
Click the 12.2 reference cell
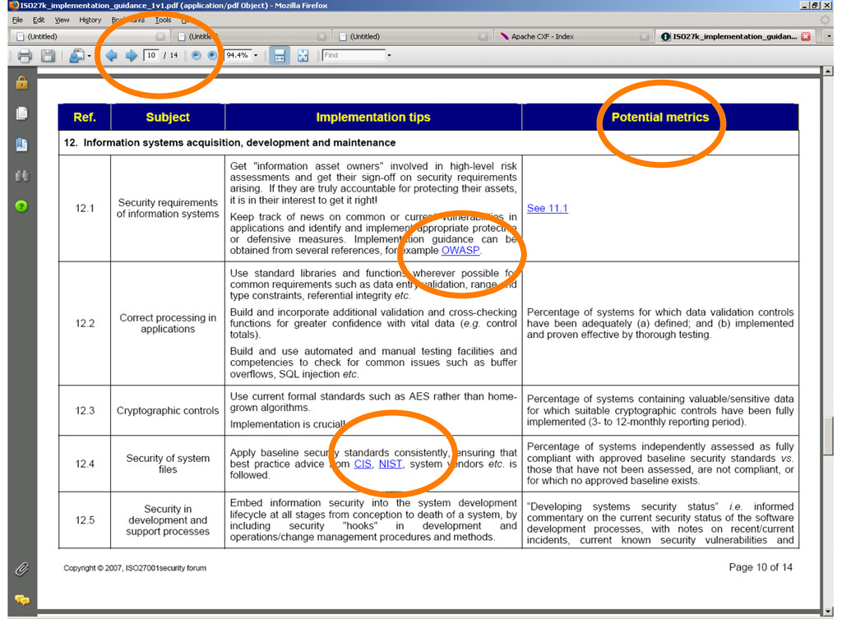(85, 323)
